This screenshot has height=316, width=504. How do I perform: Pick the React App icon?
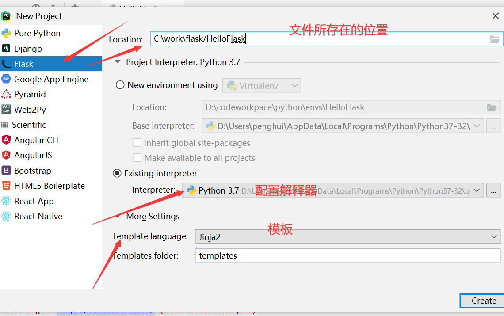pyautogui.click(x=6, y=201)
